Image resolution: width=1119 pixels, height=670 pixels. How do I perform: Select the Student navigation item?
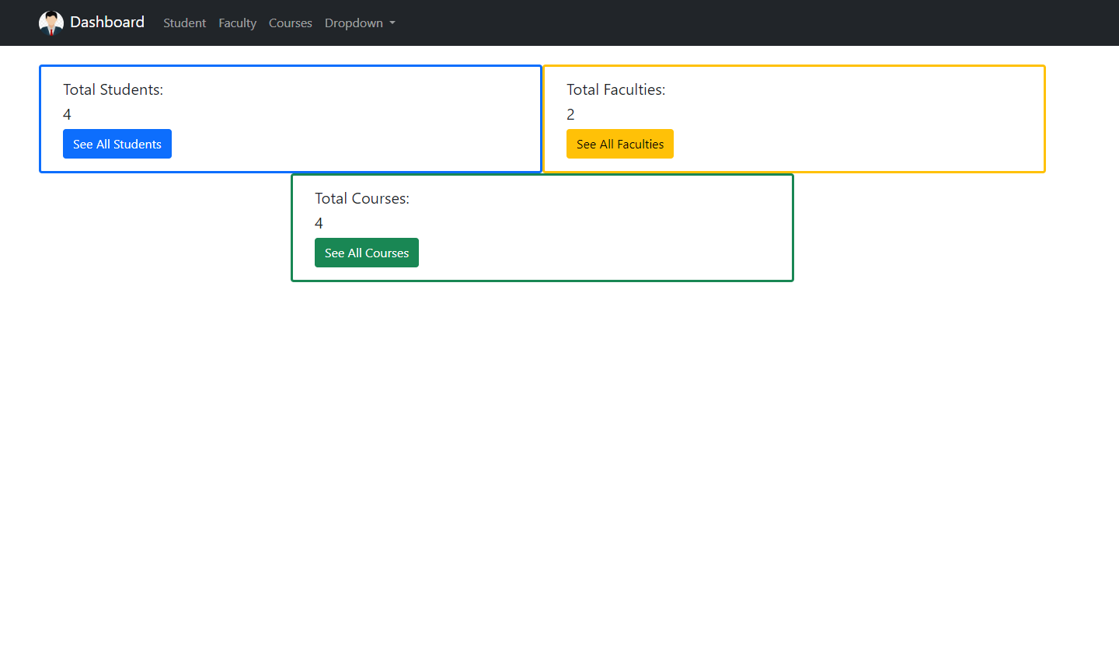coord(184,23)
